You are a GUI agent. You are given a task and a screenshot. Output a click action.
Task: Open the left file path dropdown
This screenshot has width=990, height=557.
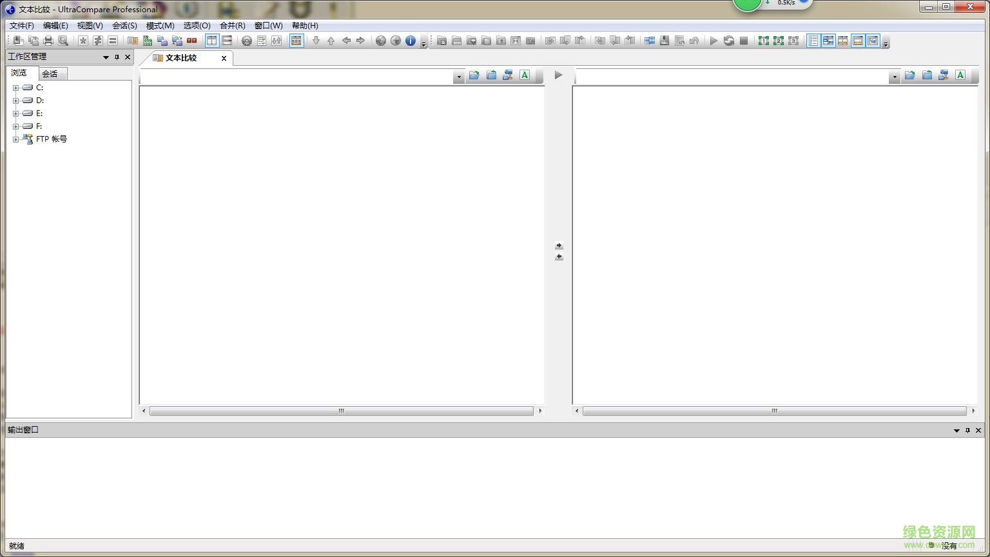coord(459,77)
